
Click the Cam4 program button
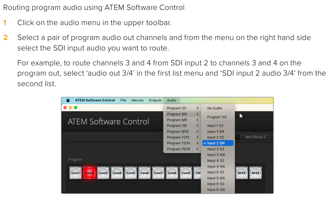coord(117,173)
